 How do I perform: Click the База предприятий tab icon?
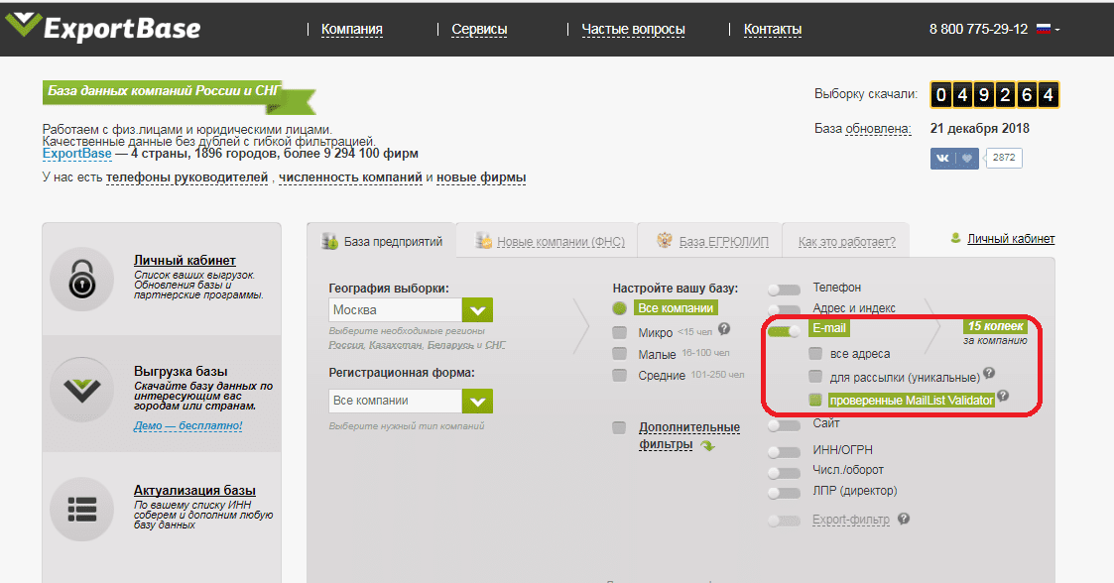pos(329,242)
